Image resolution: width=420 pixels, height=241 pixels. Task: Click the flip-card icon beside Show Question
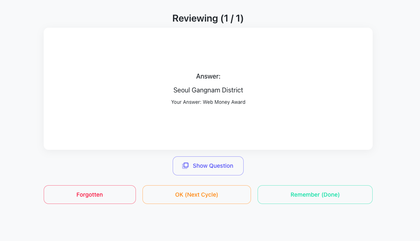tap(185, 166)
